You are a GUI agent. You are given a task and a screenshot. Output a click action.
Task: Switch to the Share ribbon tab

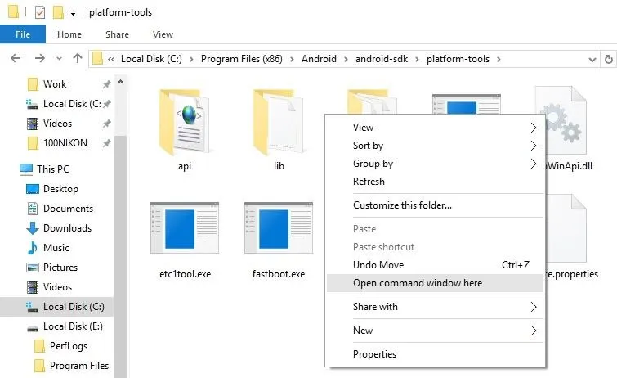(117, 34)
